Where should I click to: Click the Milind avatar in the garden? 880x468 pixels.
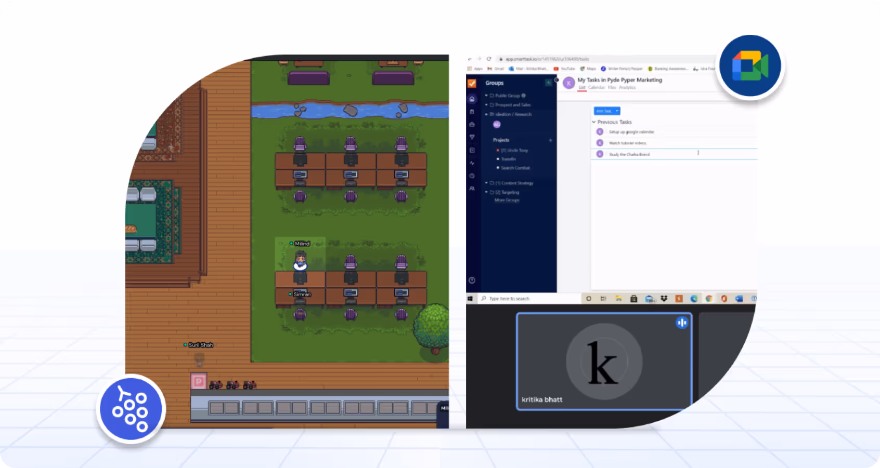[x=300, y=260]
